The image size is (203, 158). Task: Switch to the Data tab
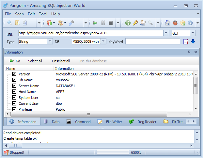pos(52,122)
